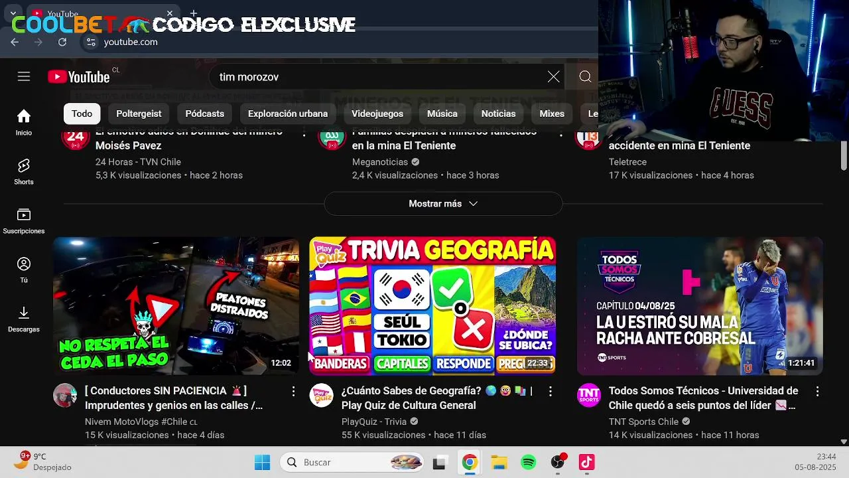The width and height of the screenshot is (849, 478).
Task: Close the YouTube browser tab
Action: tap(170, 13)
